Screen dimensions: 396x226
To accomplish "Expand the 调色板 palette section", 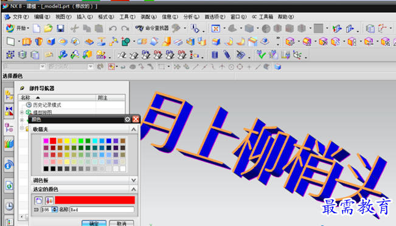I will [x=134, y=180].
